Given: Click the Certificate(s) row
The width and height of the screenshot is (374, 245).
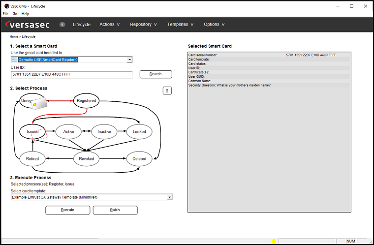Looking at the screenshot, I should pos(269,72).
